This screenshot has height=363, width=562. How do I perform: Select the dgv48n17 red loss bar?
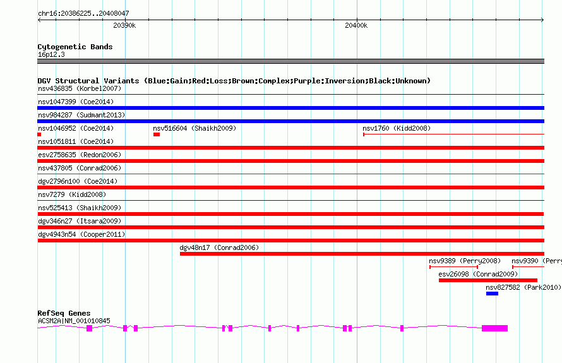click(362, 254)
